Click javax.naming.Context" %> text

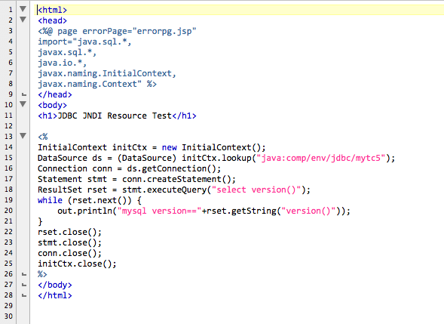pyautogui.click(x=97, y=84)
